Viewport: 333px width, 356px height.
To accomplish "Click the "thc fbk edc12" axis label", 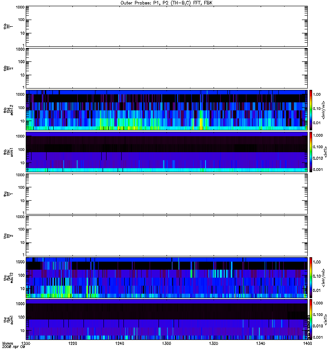I will 8,278.
